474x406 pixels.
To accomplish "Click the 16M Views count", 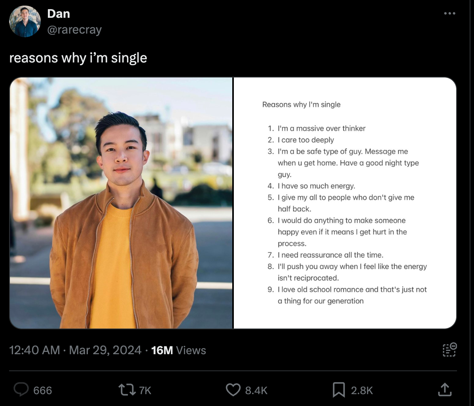I will click(178, 350).
